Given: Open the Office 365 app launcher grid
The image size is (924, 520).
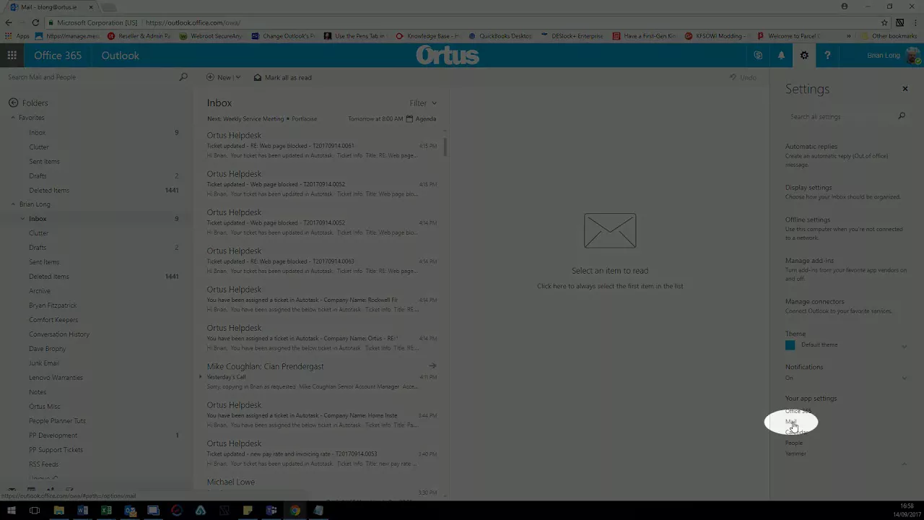Looking at the screenshot, I should (x=12, y=56).
